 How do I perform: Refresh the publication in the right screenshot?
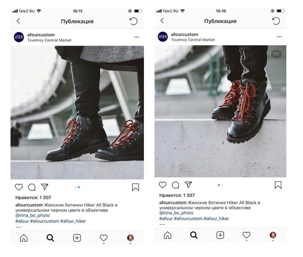[x=276, y=21]
